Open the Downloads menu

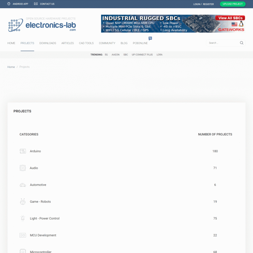[x=48, y=43]
